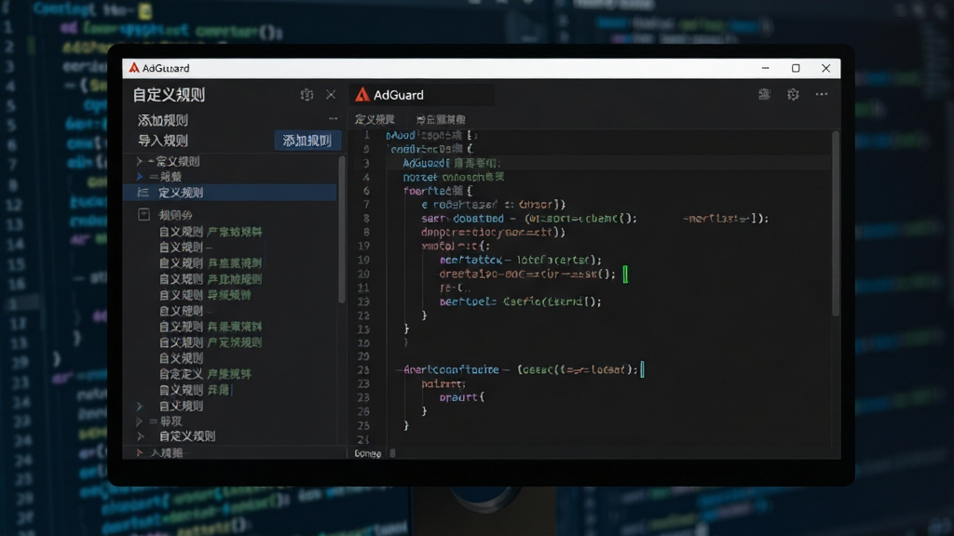The height and width of the screenshot is (536, 954).
Task: Click line number 7 in the editor gutter
Action: tap(366, 204)
